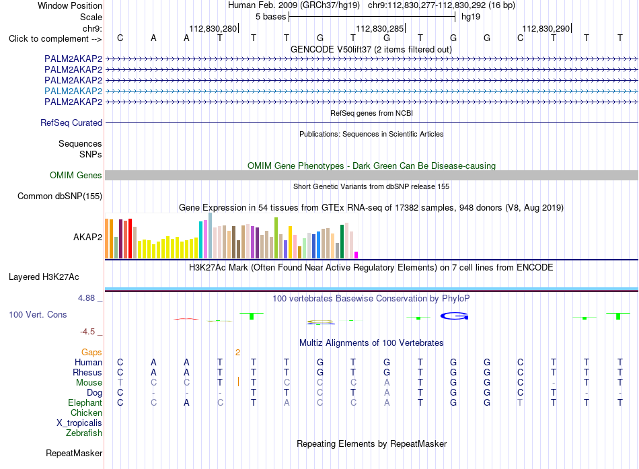Image resolution: width=639 pixels, height=469 pixels.
Task: Click the RefSeq Curated label
Action: coord(71,122)
